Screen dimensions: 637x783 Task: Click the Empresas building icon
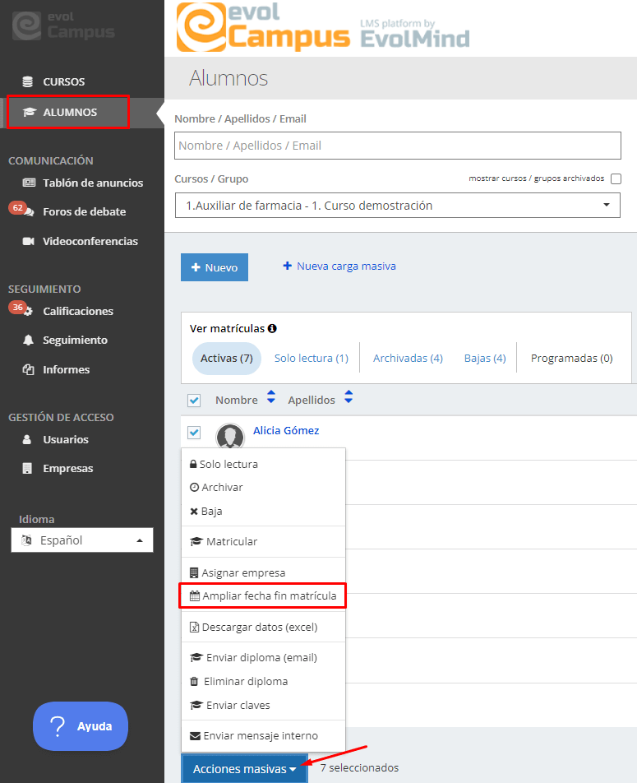[x=29, y=468]
